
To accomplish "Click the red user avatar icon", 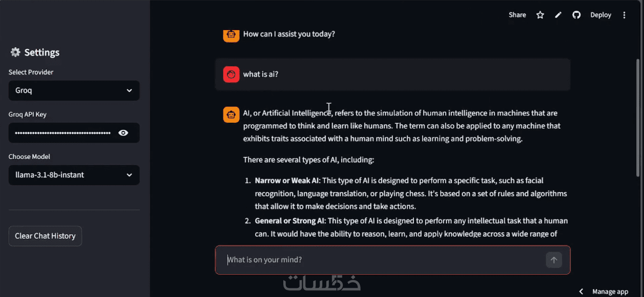I will coord(231,75).
